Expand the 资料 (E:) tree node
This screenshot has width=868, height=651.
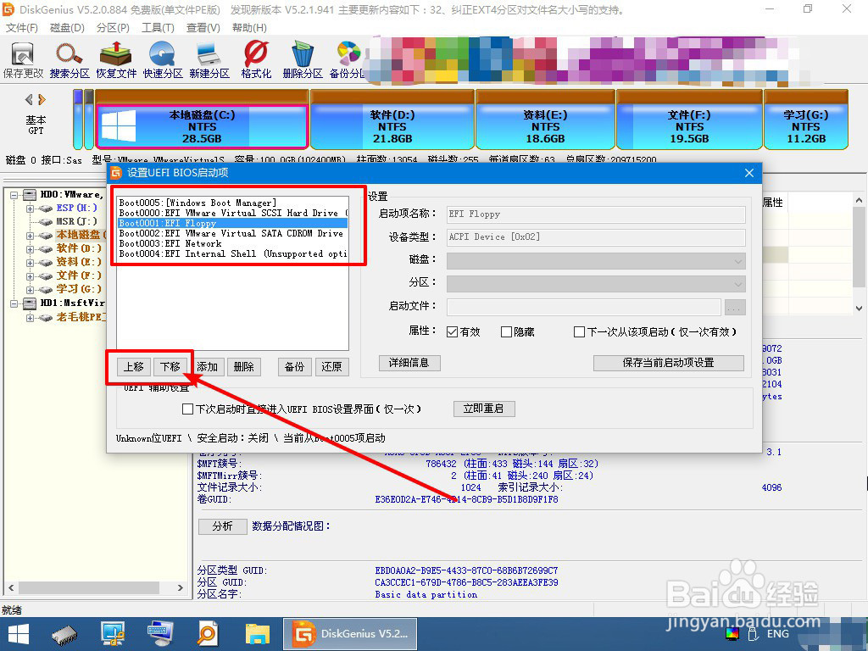31,263
